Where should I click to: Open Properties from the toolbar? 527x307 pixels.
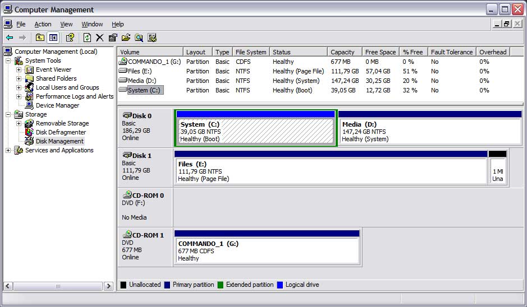[113, 38]
